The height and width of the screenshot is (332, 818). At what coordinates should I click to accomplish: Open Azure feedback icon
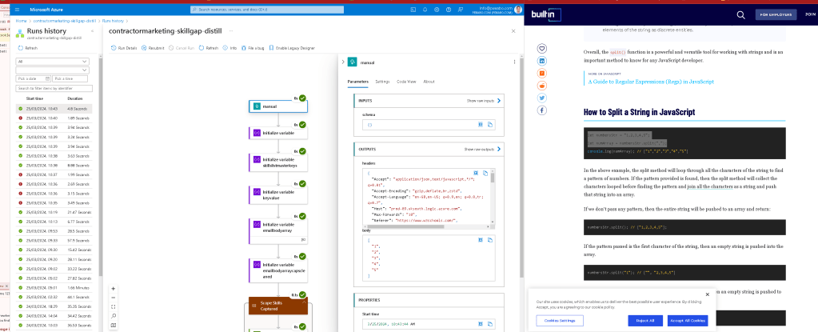coord(461,10)
